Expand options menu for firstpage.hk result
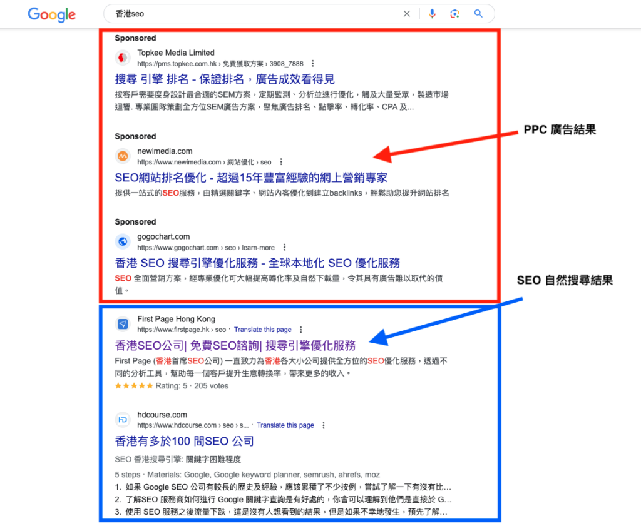 [x=301, y=330]
